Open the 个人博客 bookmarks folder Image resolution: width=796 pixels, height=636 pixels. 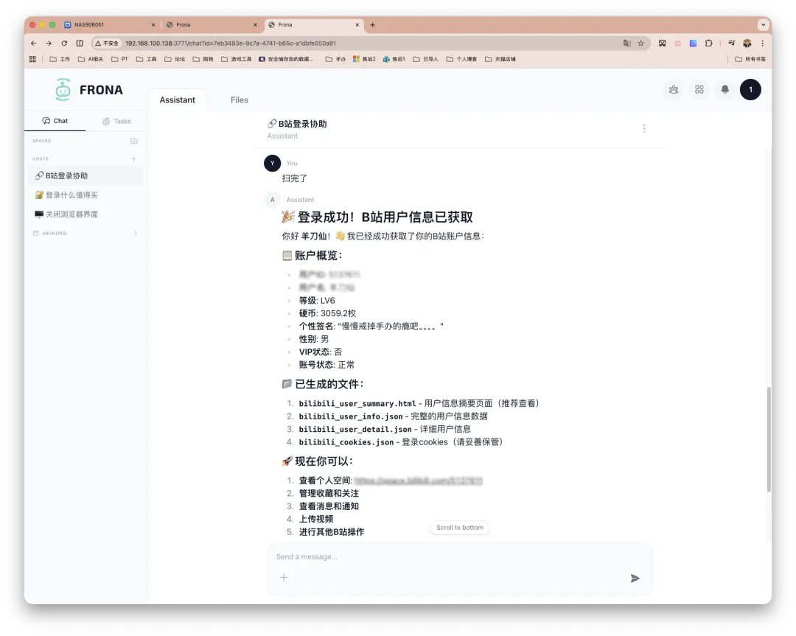(461, 60)
